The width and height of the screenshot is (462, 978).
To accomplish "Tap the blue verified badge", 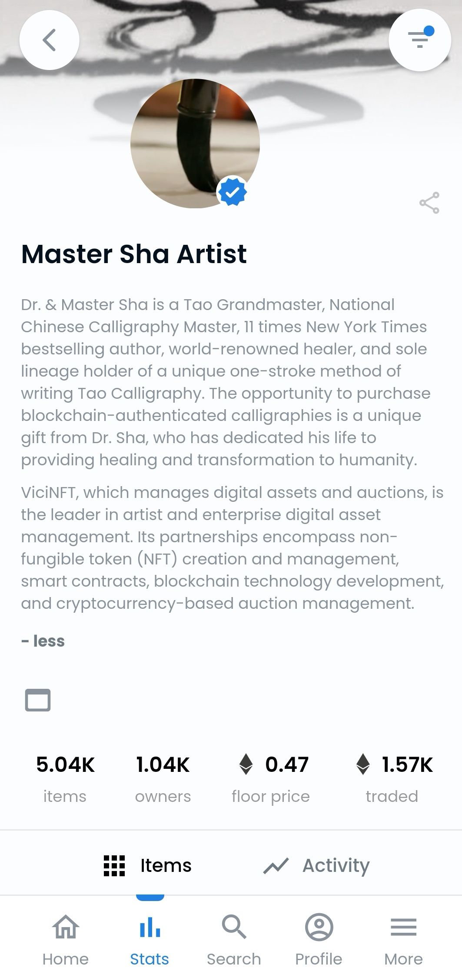I will tap(233, 192).
